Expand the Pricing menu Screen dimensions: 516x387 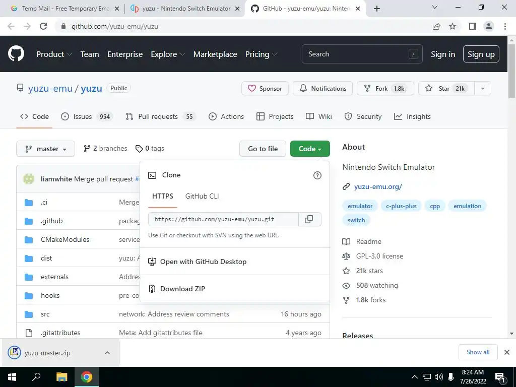click(x=262, y=54)
